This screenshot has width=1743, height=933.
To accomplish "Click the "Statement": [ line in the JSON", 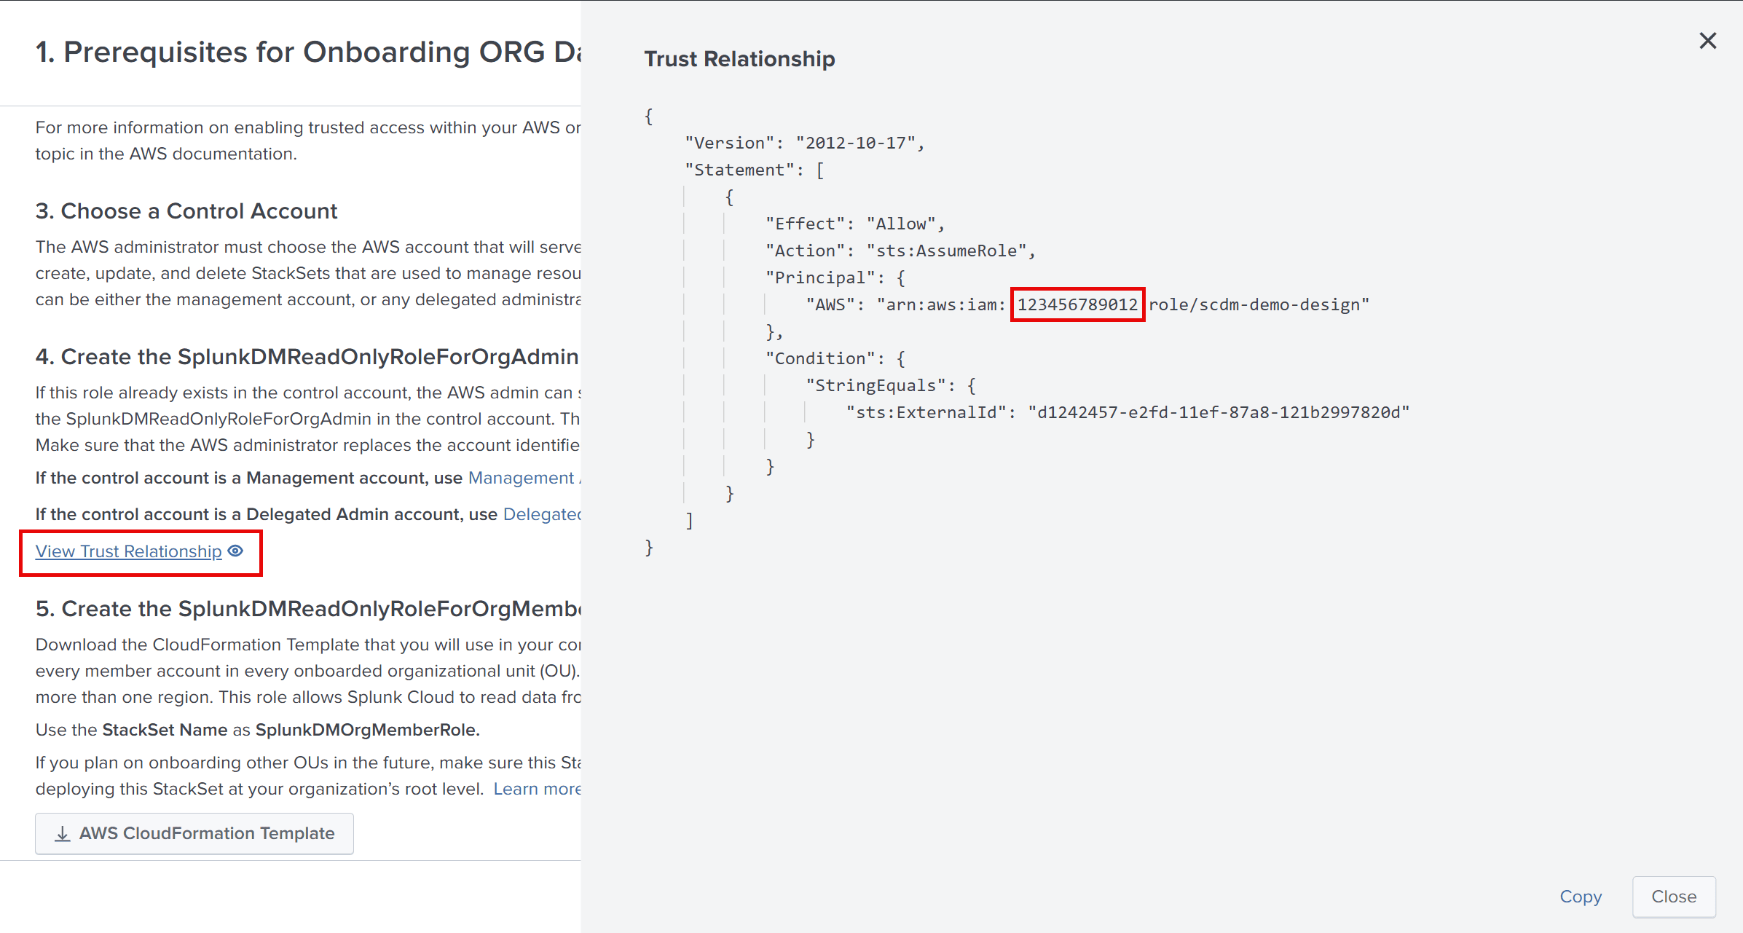I will [755, 170].
